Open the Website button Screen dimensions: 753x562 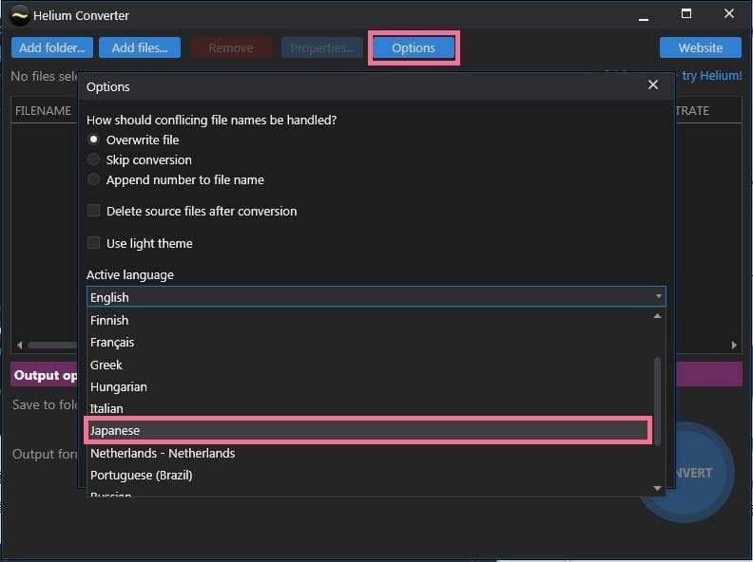(700, 47)
